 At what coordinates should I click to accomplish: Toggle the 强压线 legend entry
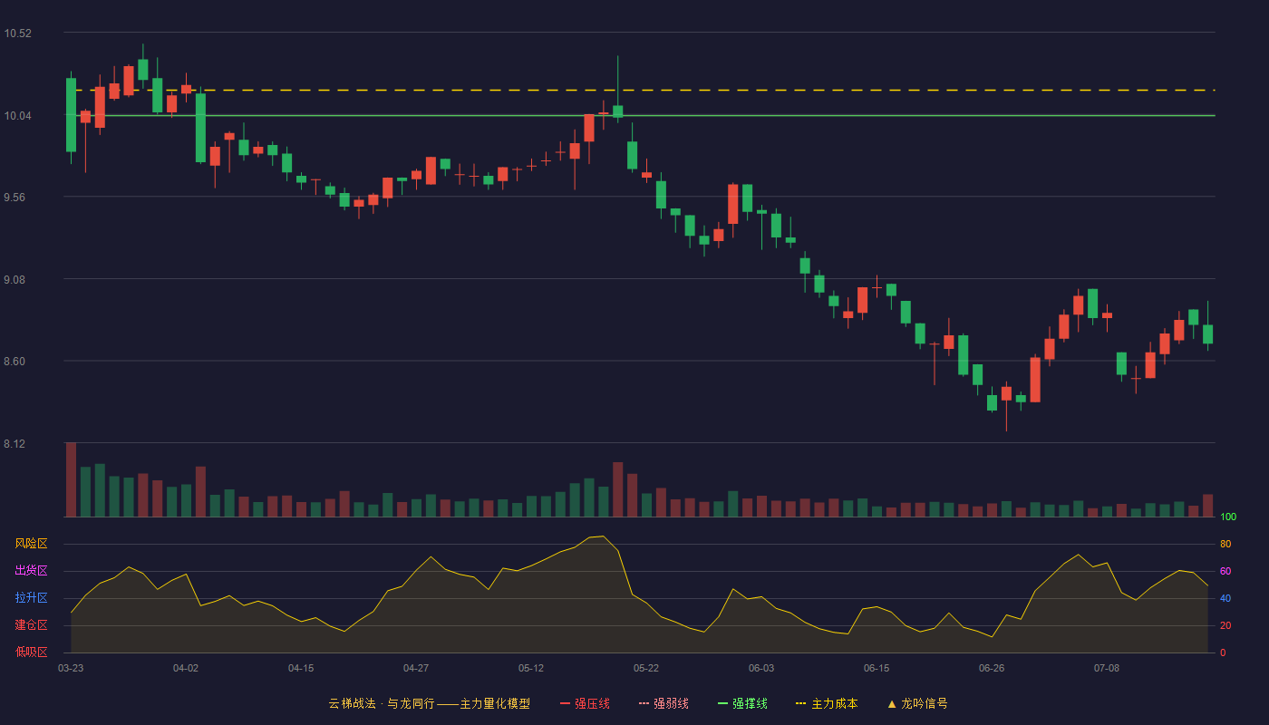point(585,703)
